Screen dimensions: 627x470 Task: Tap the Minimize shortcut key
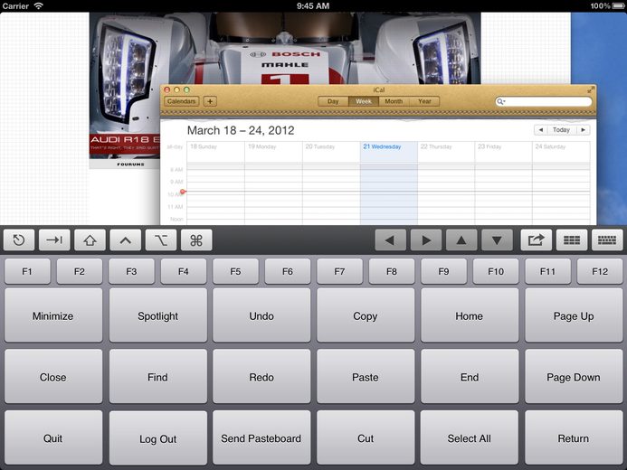53,315
